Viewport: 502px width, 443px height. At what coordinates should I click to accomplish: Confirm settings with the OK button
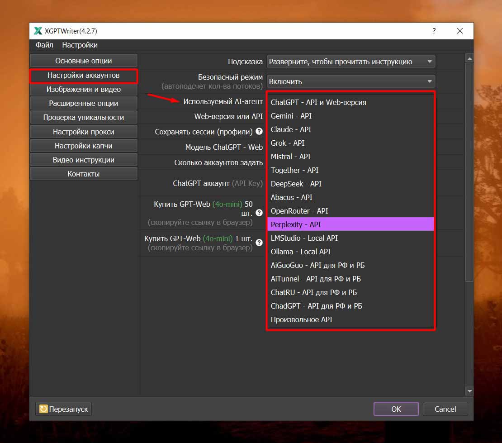(396, 409)
